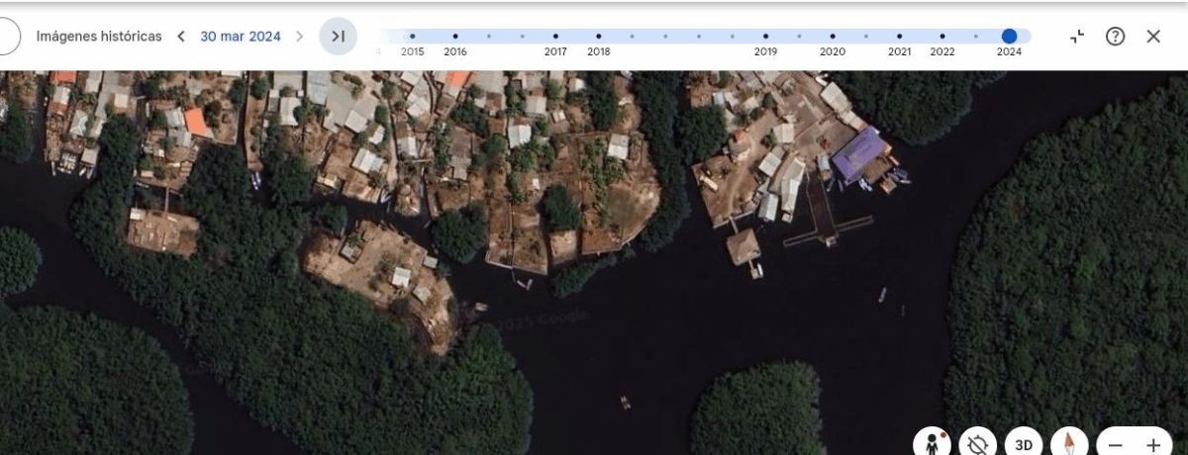The width and height of the screenshot is (1188, 455).
Task: Select the 2021 timeline marker
Action: click(x=899, y=37)
